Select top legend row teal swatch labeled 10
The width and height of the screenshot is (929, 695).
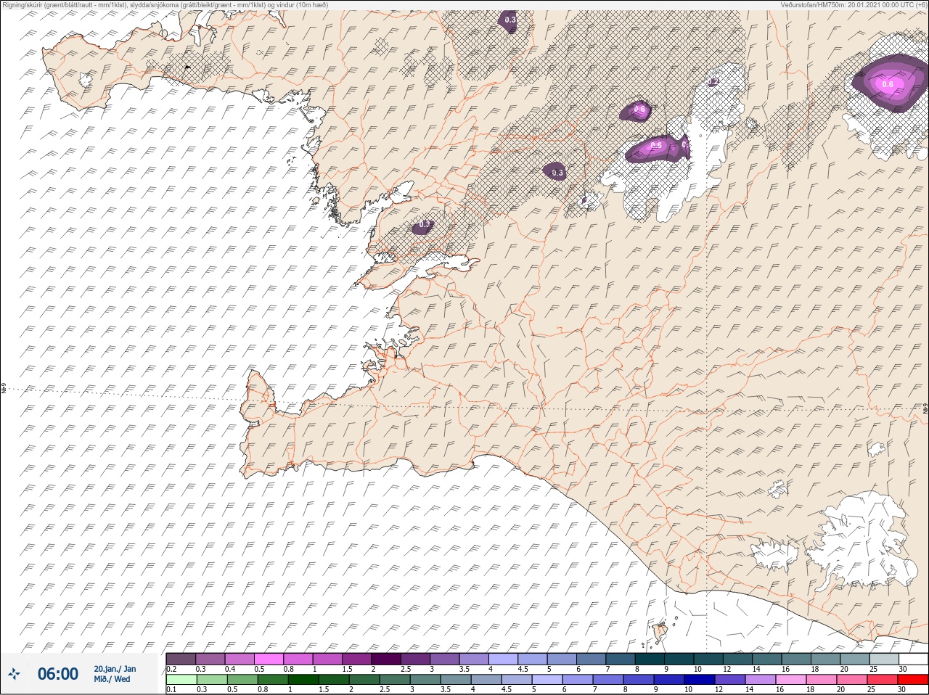pos(708,659)
